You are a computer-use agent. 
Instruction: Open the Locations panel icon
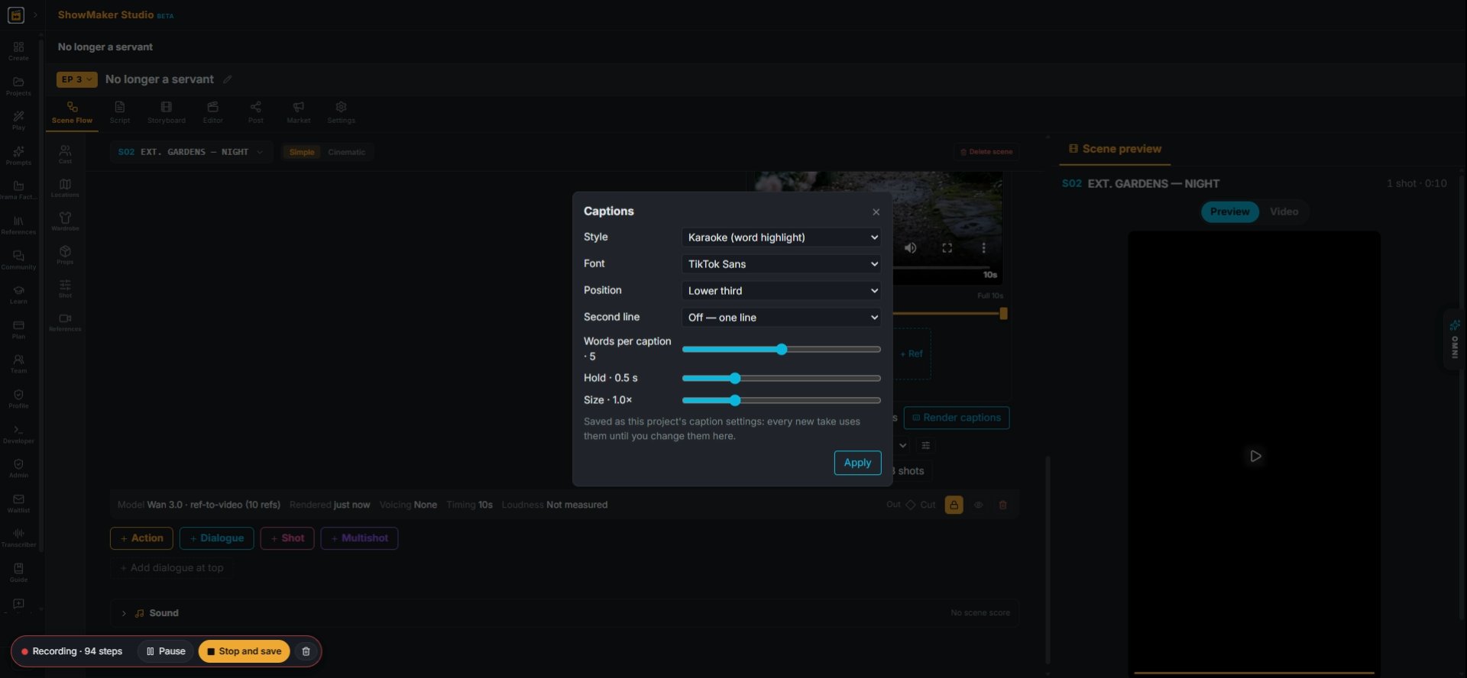65,188
